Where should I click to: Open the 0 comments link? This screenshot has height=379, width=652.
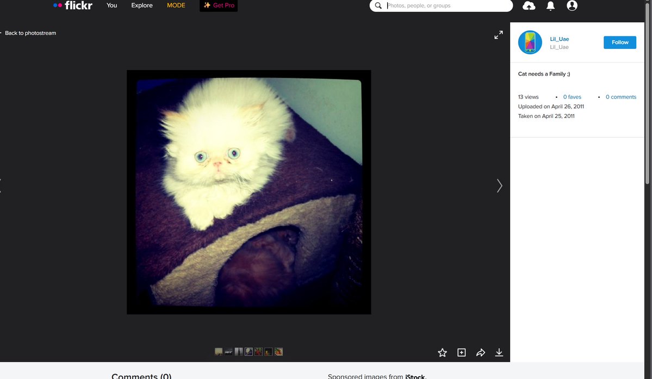click(x=621, y=97)
